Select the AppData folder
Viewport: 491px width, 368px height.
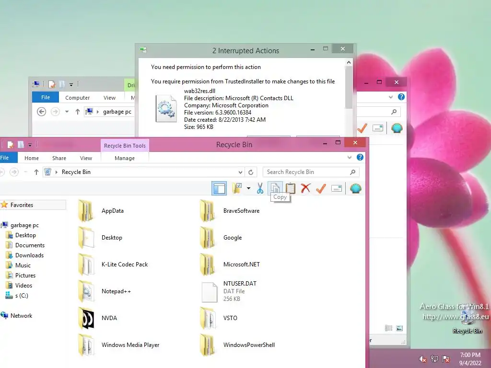pyautogui.click(x=101, y=211)
